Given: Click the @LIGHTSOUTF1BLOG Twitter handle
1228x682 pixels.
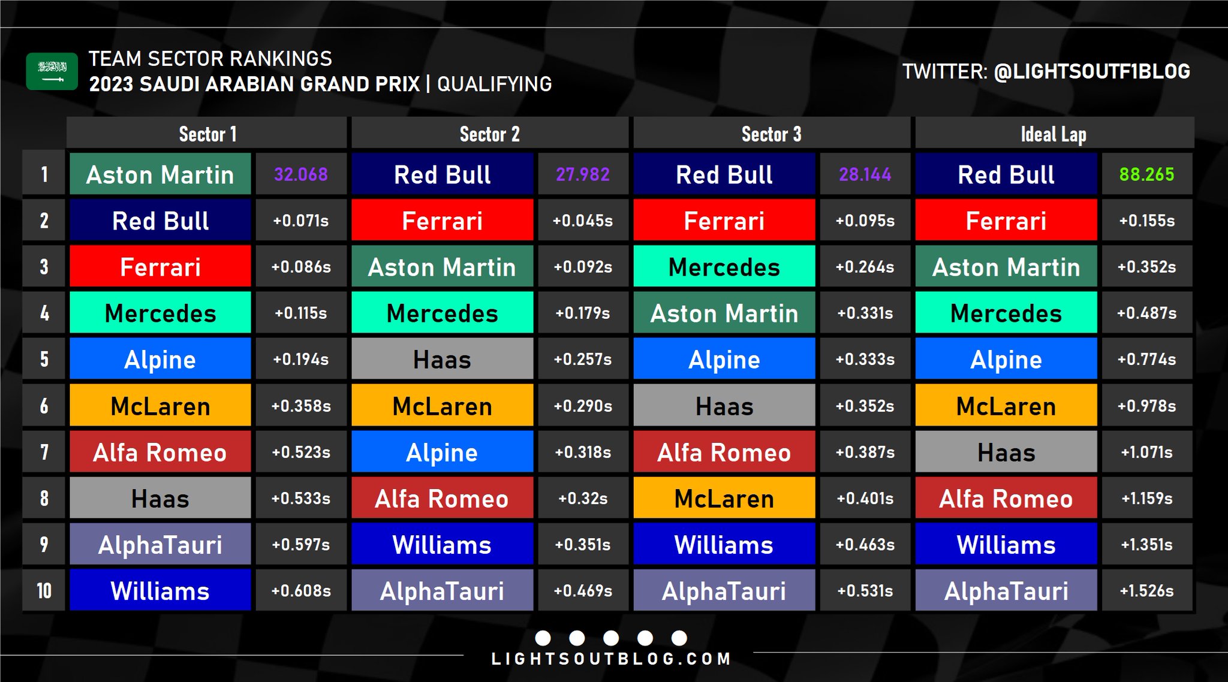Looking at the screenshot, I should [1092, 71].
